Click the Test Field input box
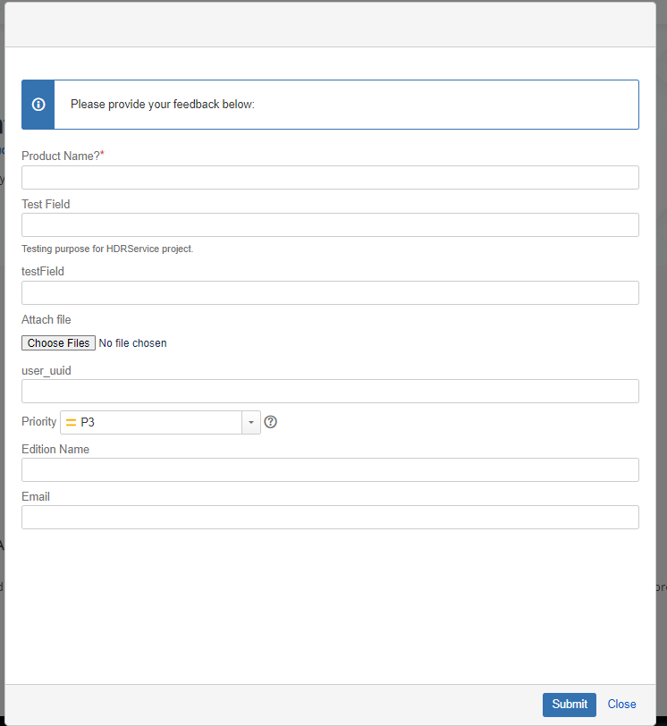 (x=330, y=225)
